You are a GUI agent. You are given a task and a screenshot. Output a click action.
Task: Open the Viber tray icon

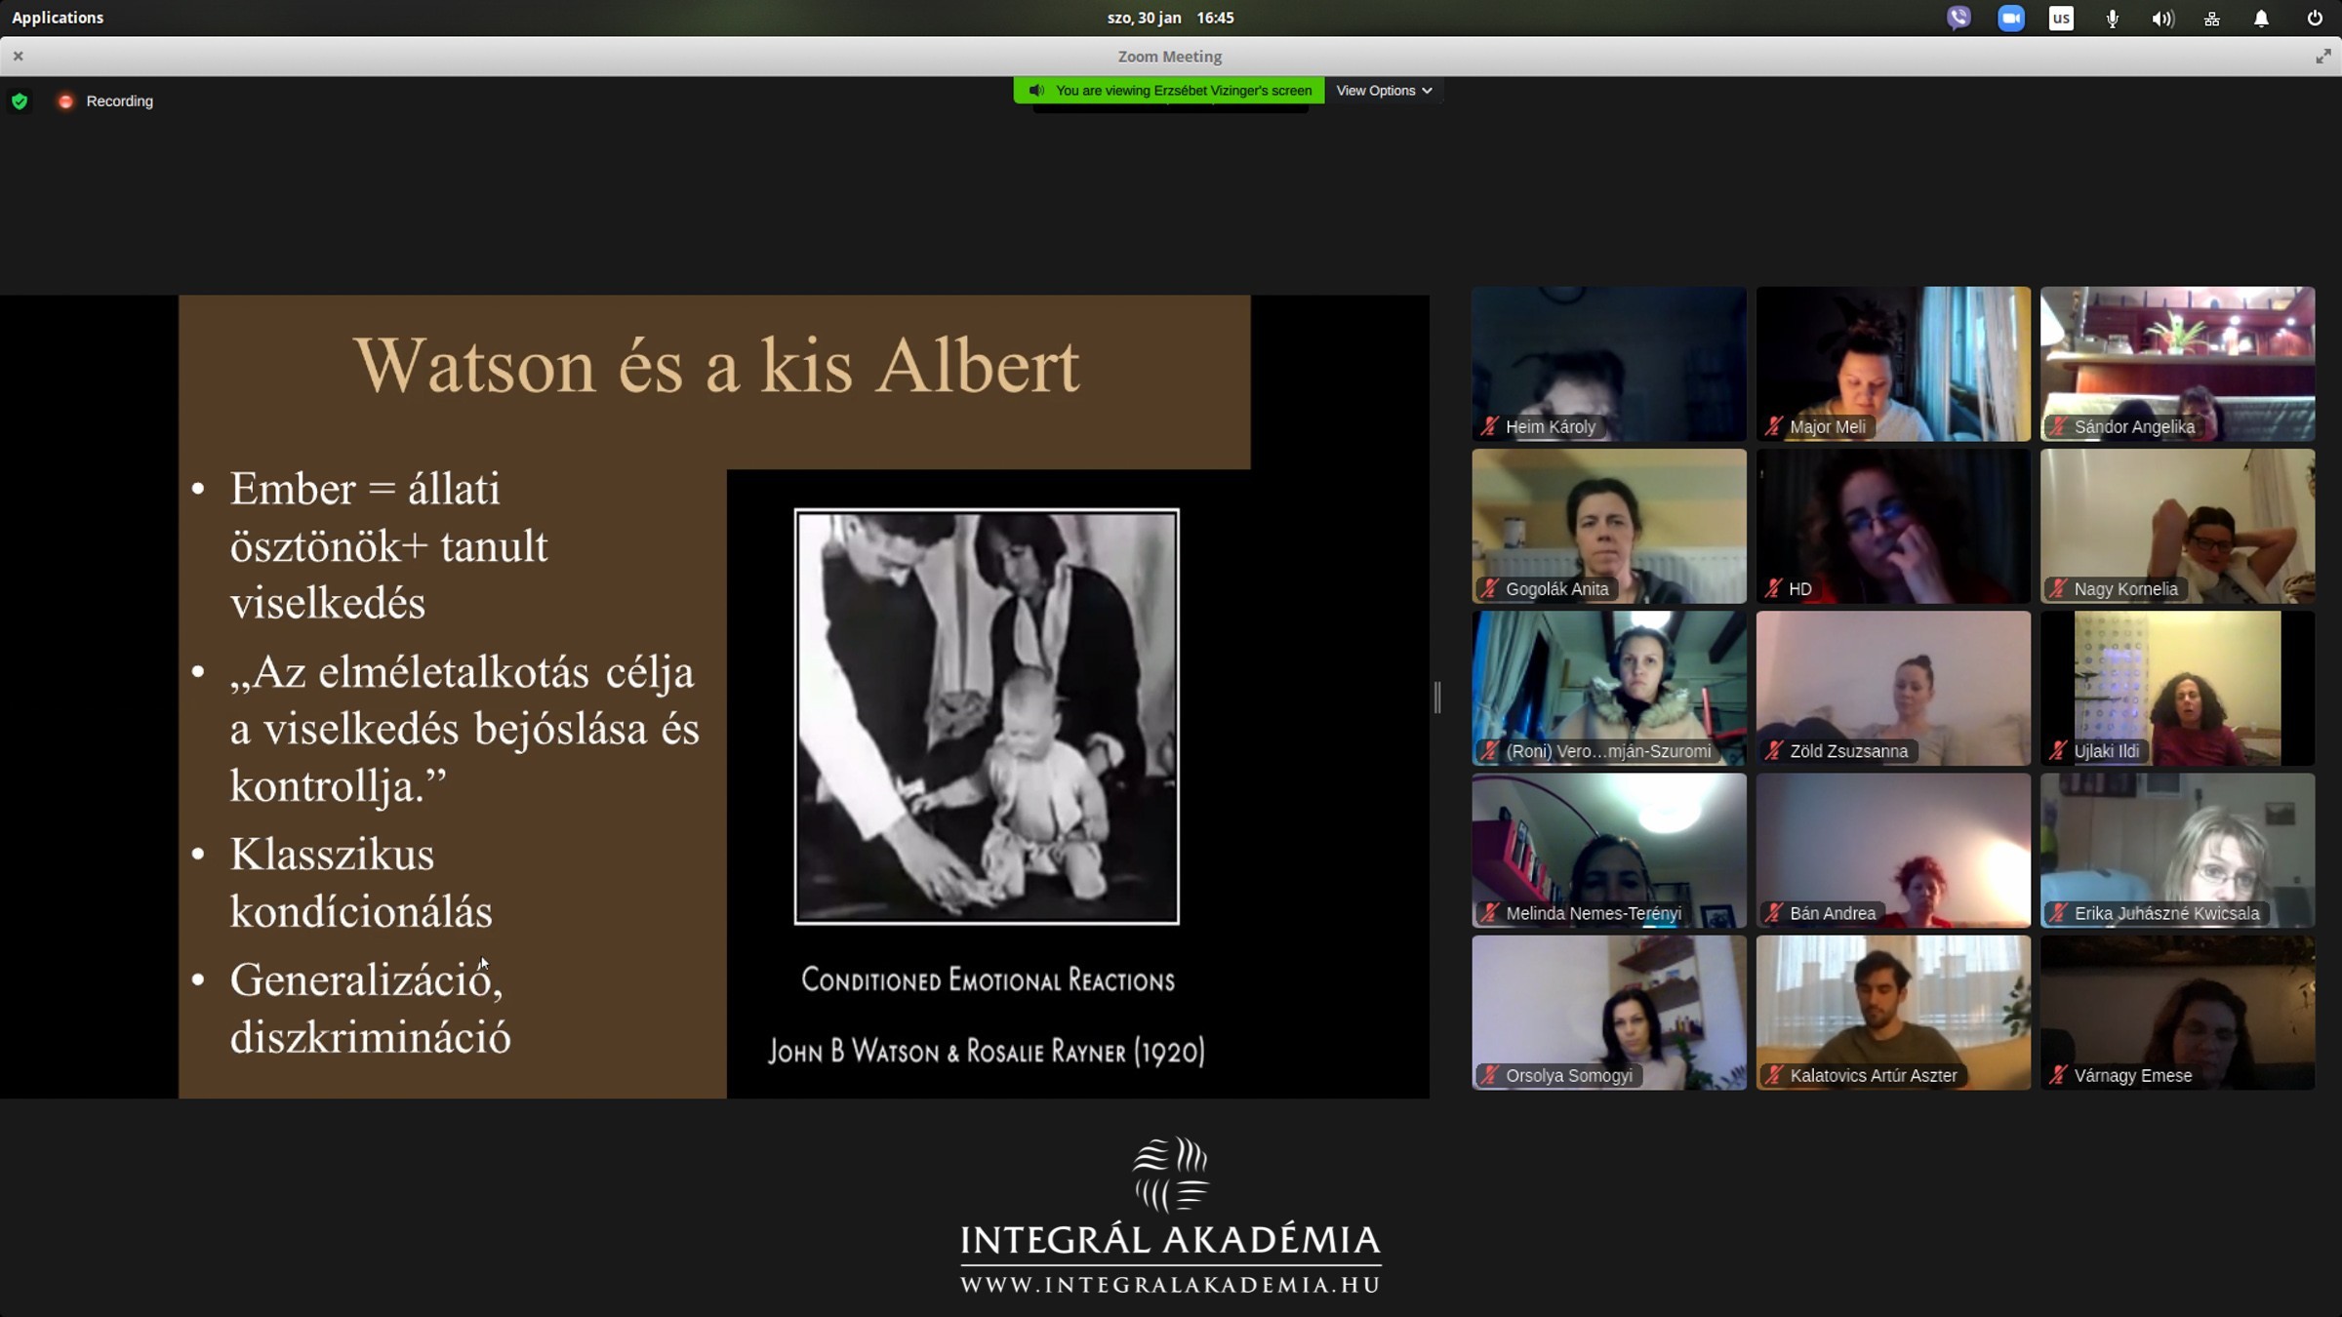[1958, 18]
